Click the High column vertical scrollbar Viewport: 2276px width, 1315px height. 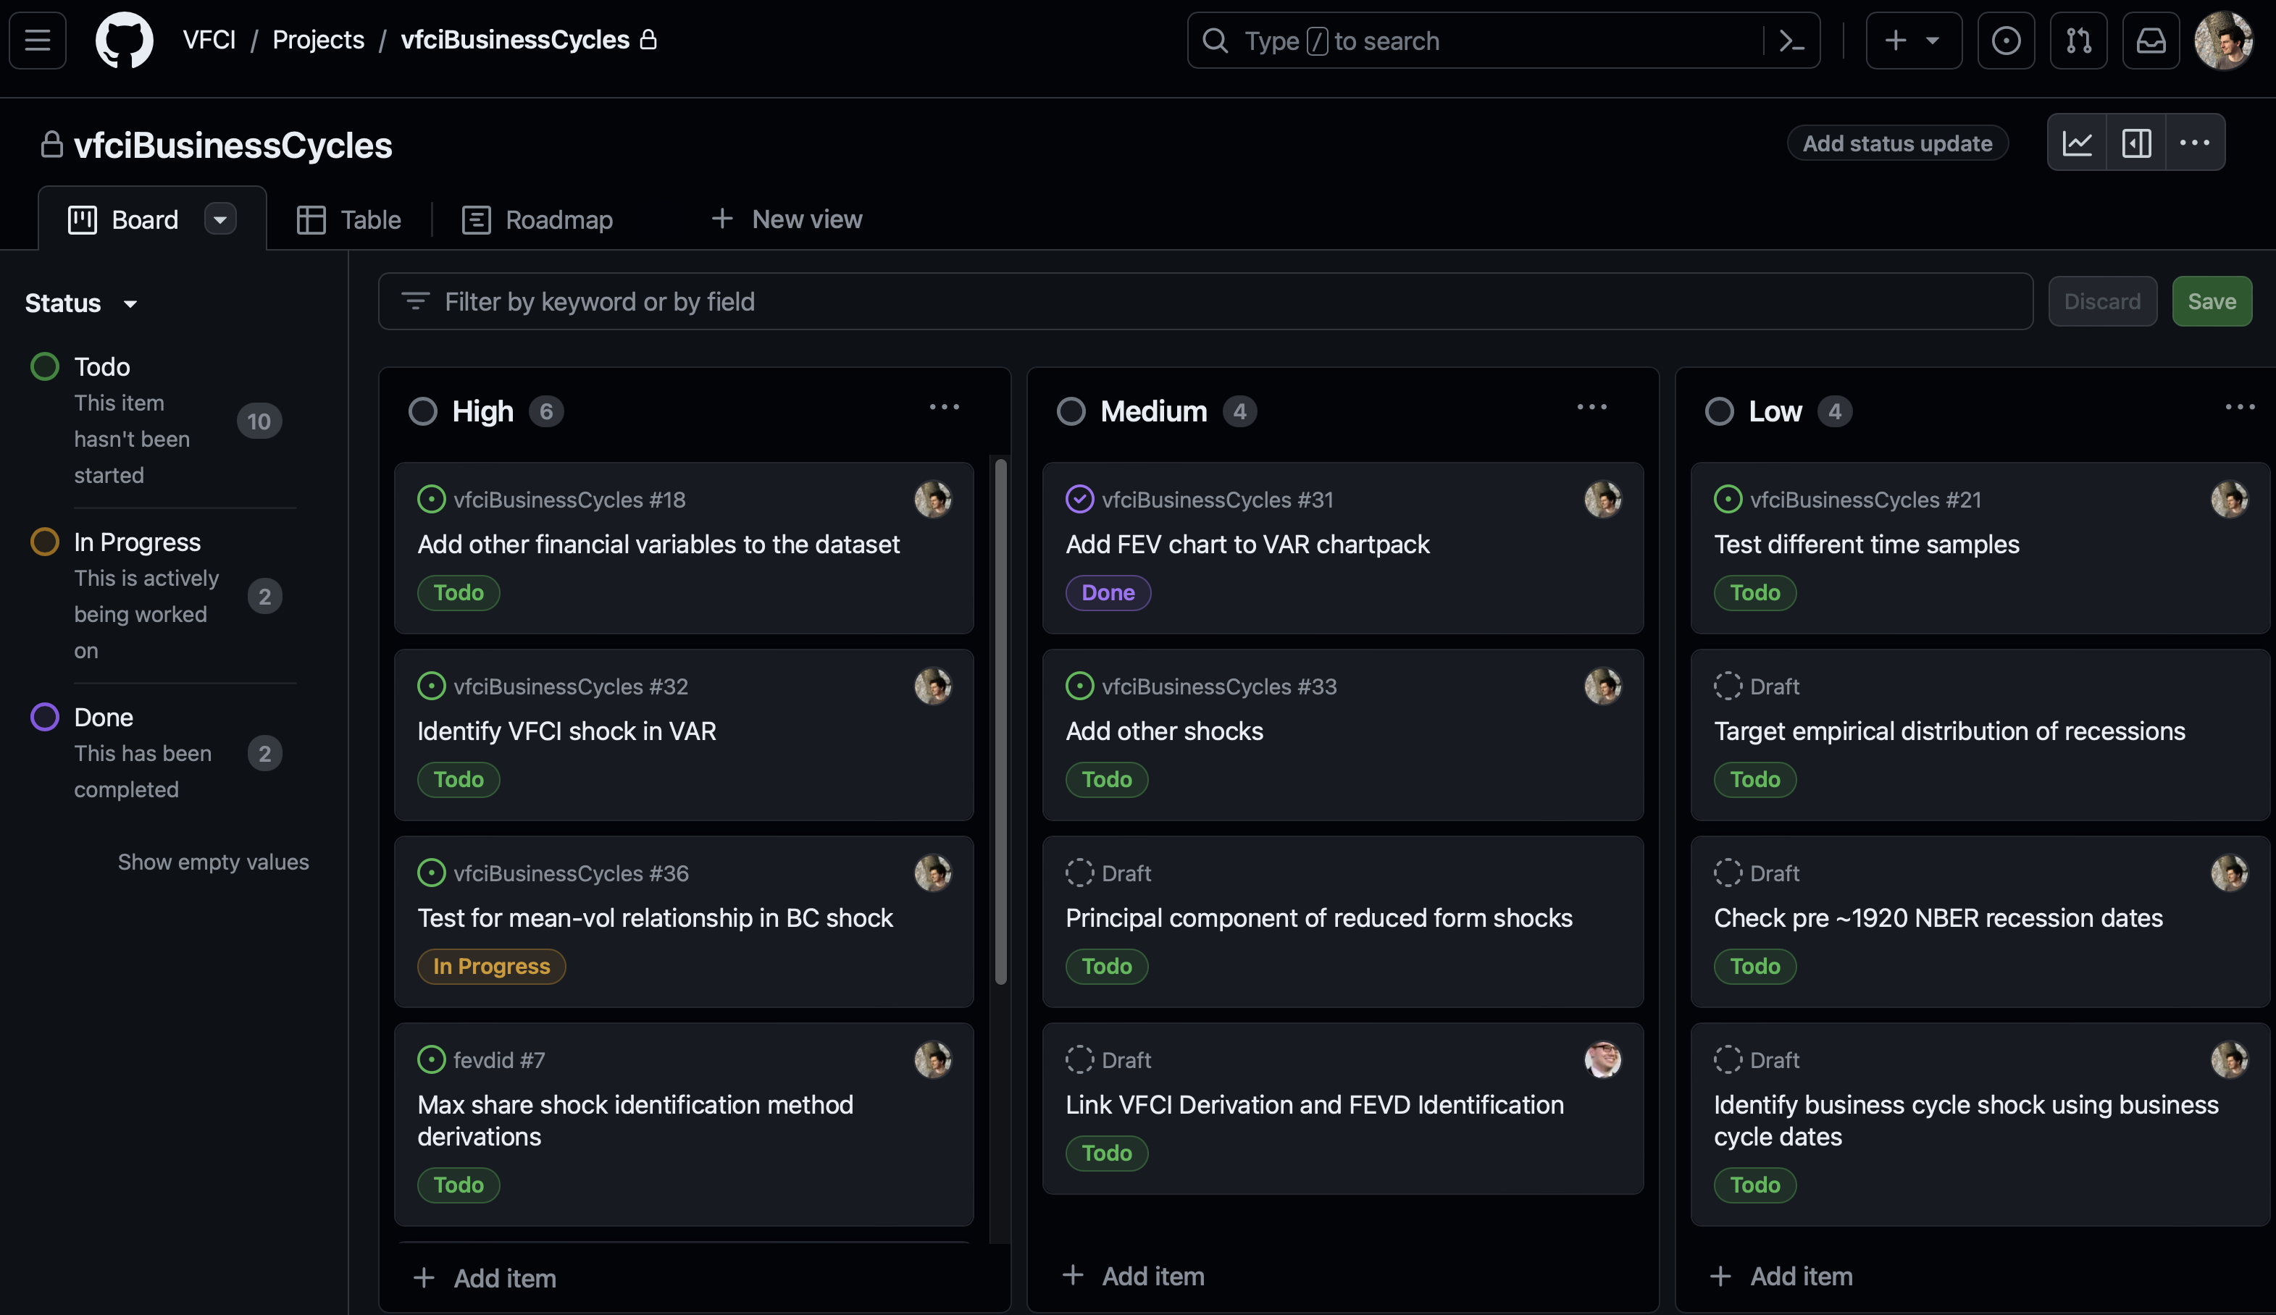click(1000, 723)
